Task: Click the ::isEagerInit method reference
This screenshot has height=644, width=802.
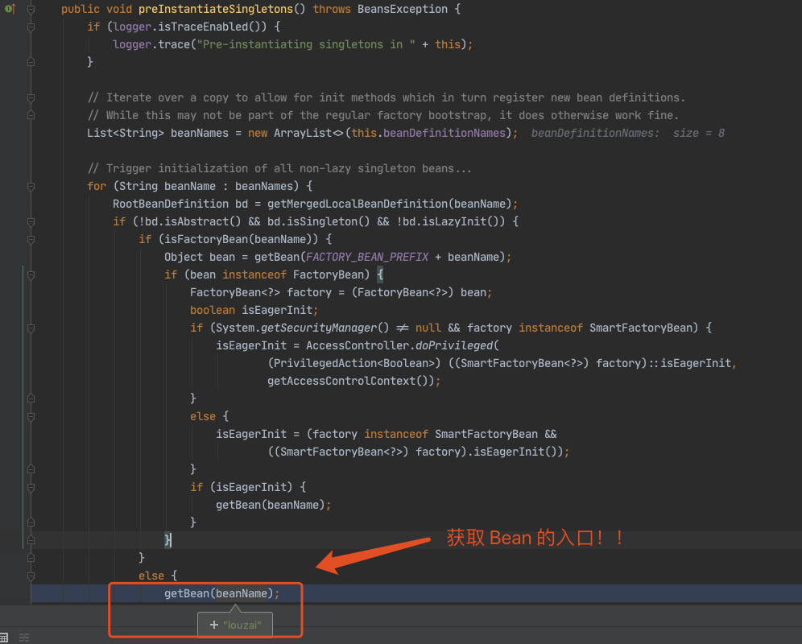Action: click(x=690, y=363)
